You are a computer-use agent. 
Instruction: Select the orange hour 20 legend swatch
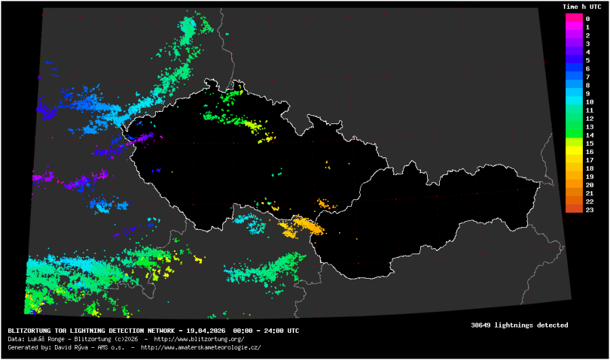point(573,184)
